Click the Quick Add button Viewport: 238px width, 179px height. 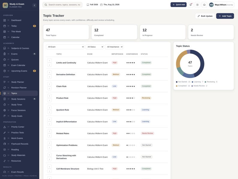click(179, 5)
